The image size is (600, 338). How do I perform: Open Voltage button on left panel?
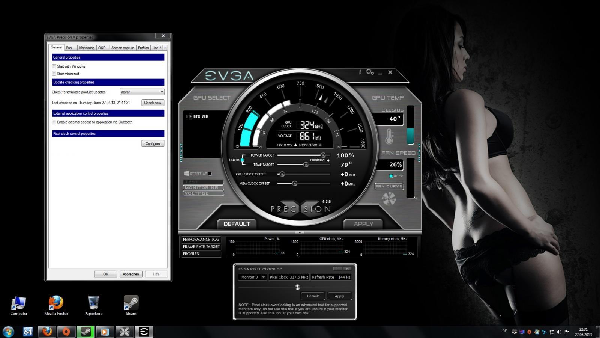203,193
